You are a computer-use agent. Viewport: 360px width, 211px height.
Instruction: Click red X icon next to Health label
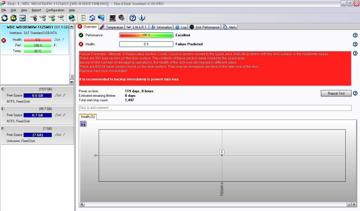(x=81, y=44)
